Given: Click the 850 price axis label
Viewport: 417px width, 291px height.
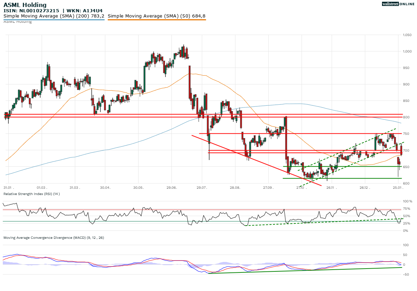Looking at the screenshot, I should point(406,101).
